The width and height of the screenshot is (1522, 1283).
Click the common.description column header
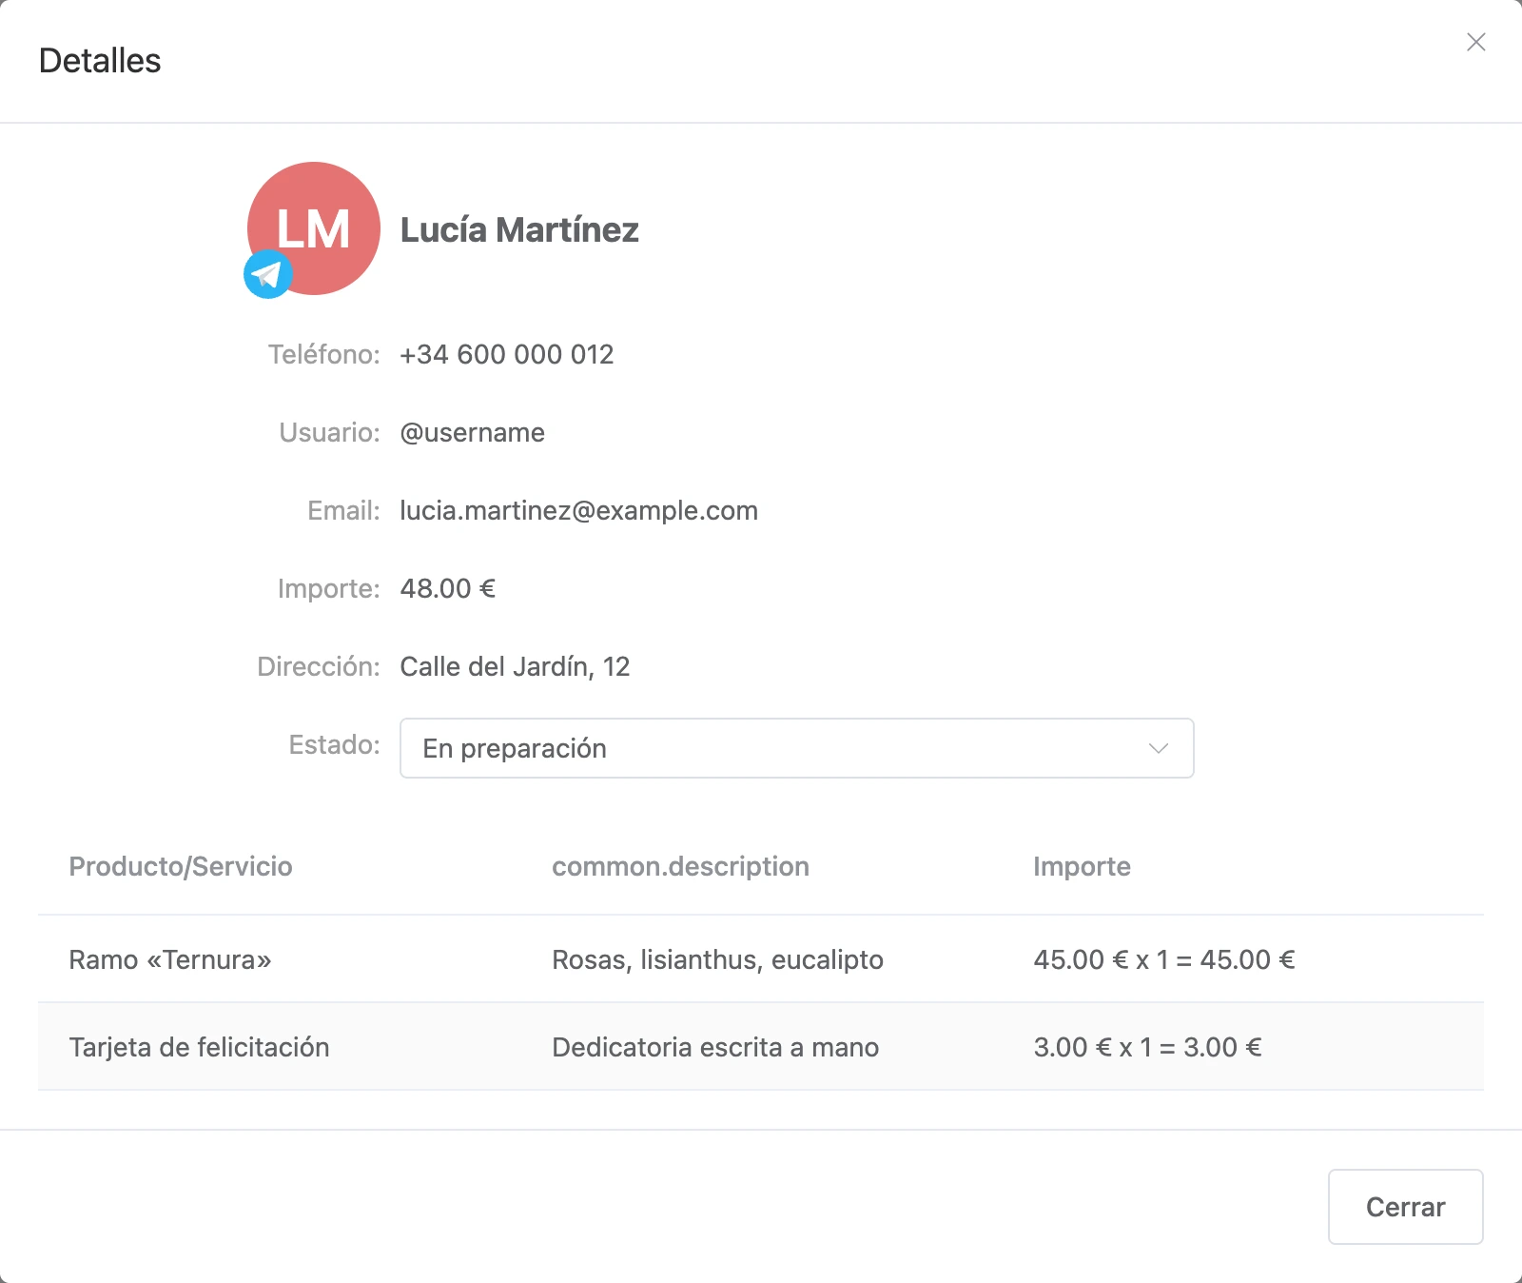tap(680, 866)
